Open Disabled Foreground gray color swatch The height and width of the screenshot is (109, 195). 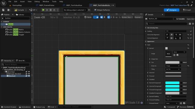click(172, 93)
